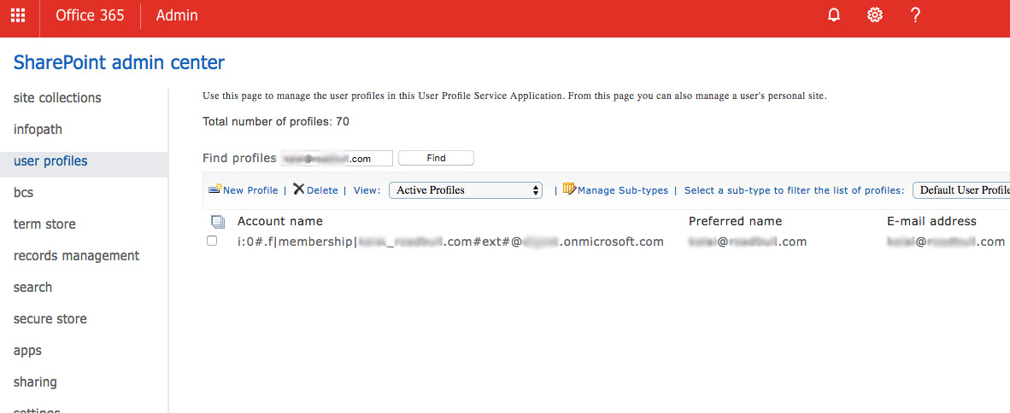Click the Delete X icon
The width and height of the screenshot is (1010, 413).
299,189
